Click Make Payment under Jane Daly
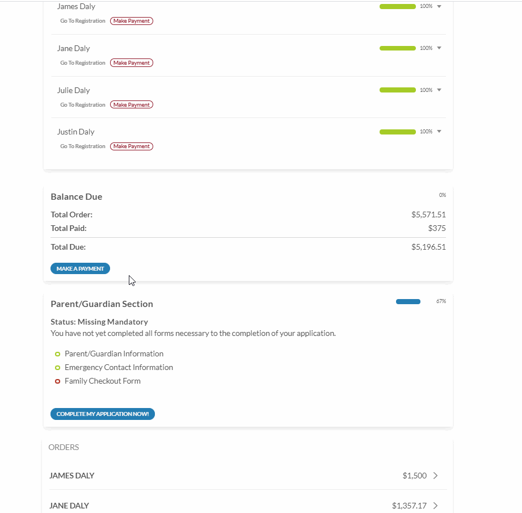Screen dimensions: 522x513 [x=132, y=63]
